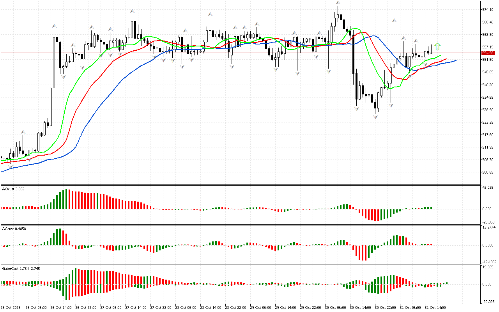
Task: Click the green up-arrow signal beside the latest candle
Action: point(437,47)
